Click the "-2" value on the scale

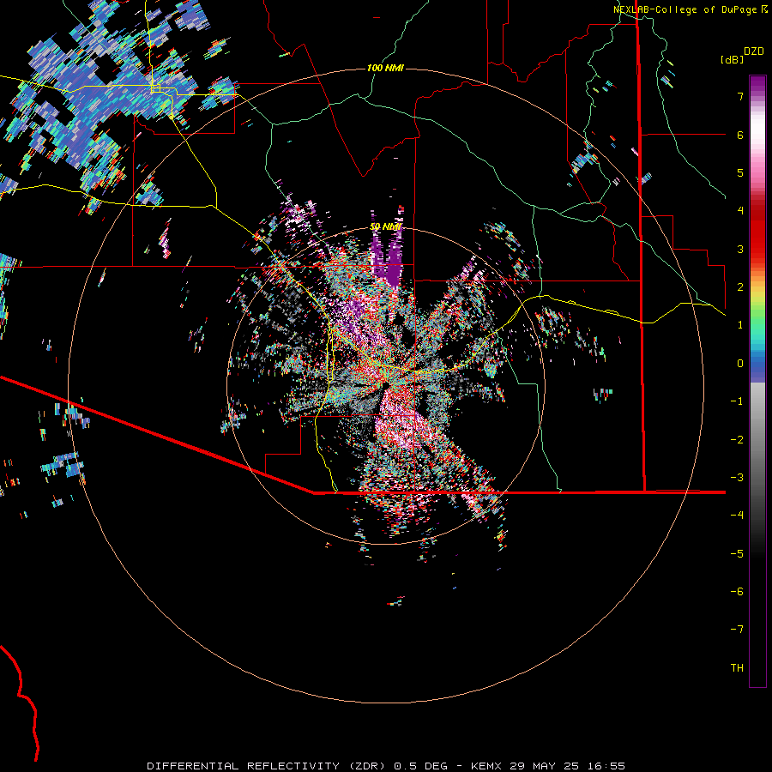(737, 440)
